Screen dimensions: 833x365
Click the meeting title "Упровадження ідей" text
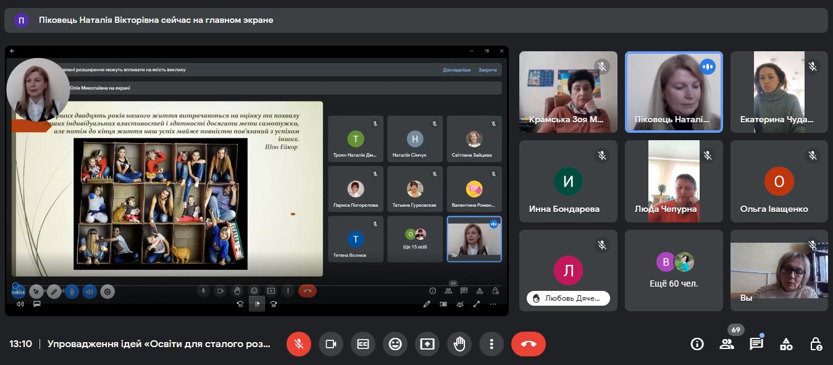[159, 344]
